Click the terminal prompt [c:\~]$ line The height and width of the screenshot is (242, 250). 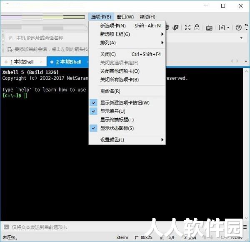tap(15, 95)
